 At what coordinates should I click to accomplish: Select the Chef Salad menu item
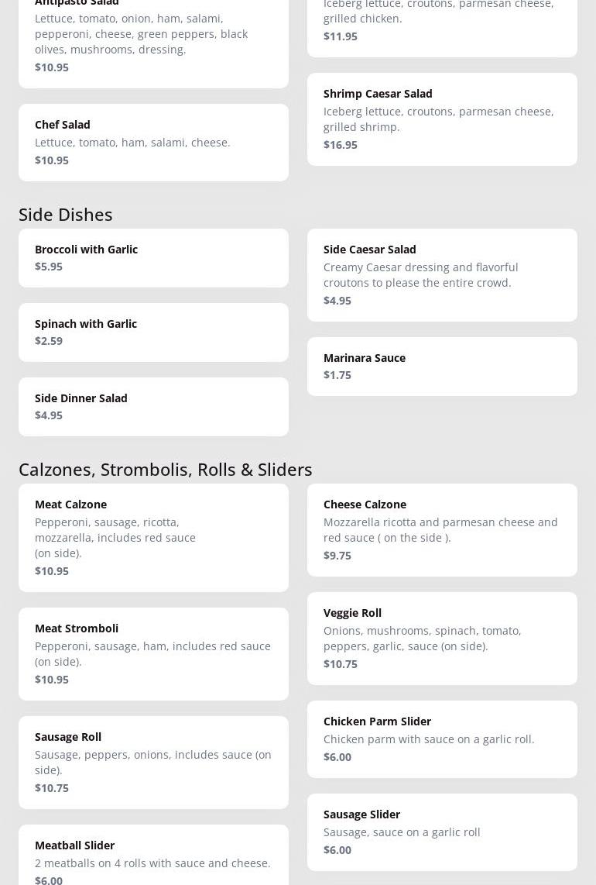tap(153, 143)
